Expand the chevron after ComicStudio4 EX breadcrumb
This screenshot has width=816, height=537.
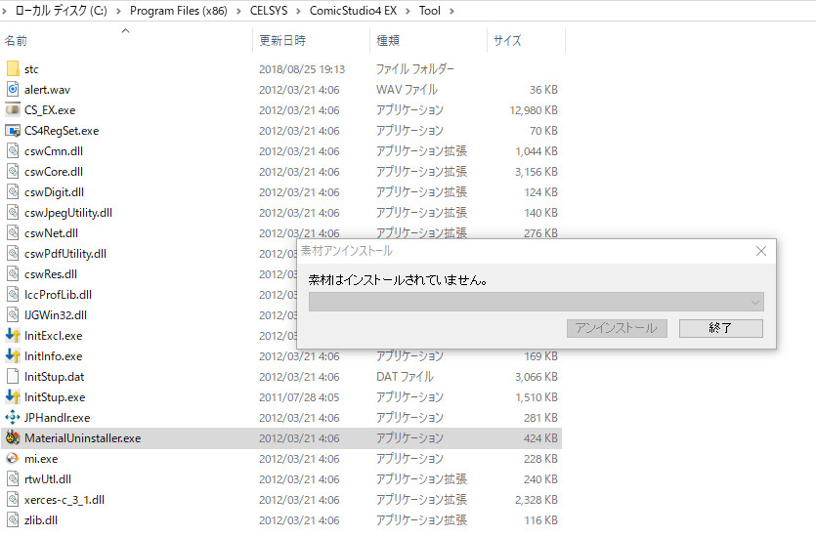coord(408,11)
